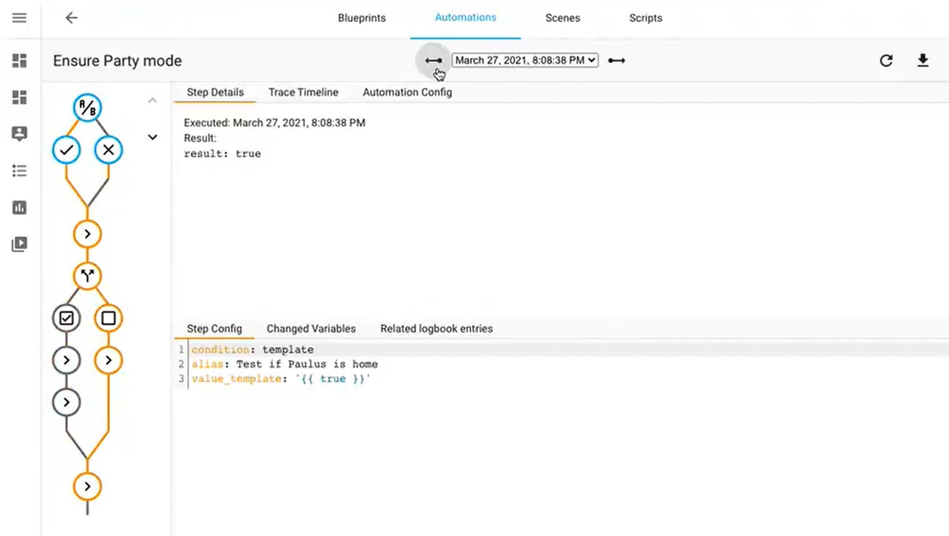
Task: Select the checkmark condition node
Action: point(66,150)
